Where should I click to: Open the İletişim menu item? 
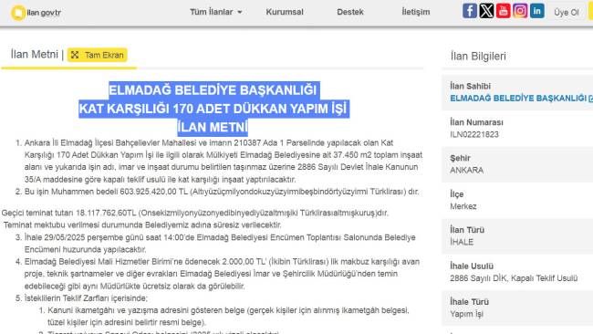coord(416,12)
